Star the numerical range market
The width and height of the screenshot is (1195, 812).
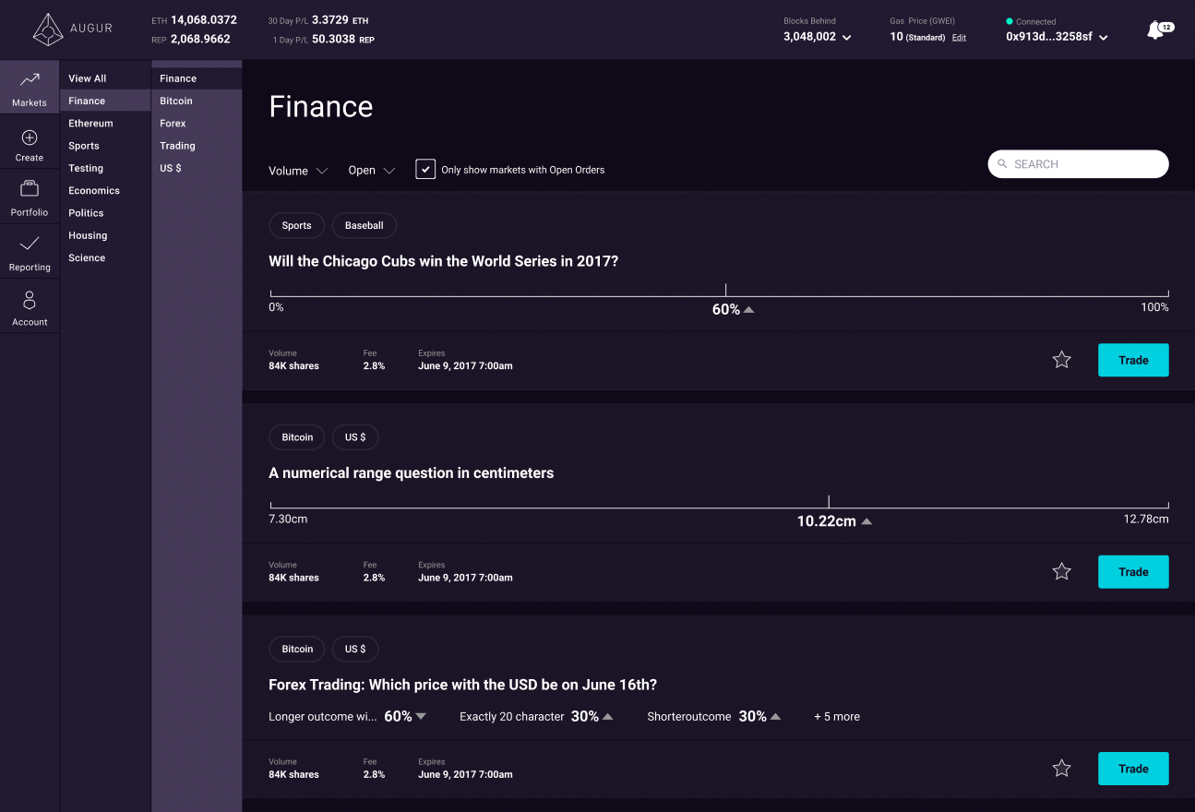(x=1061, y=571)
